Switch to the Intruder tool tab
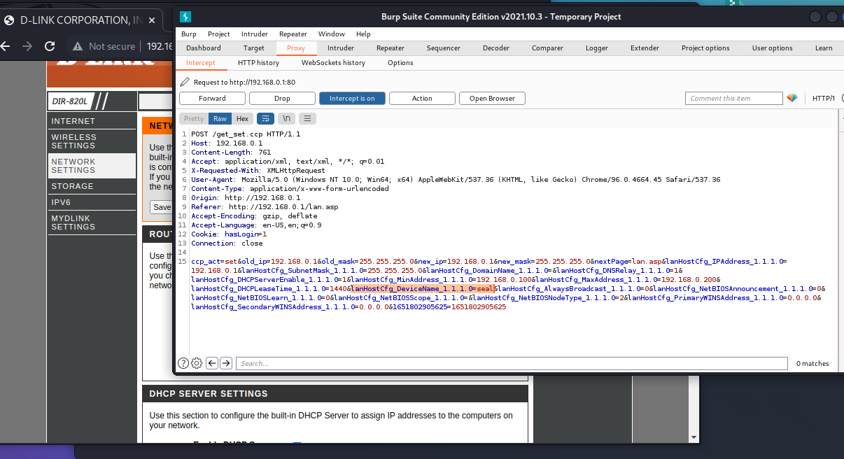 click(341, 48)
